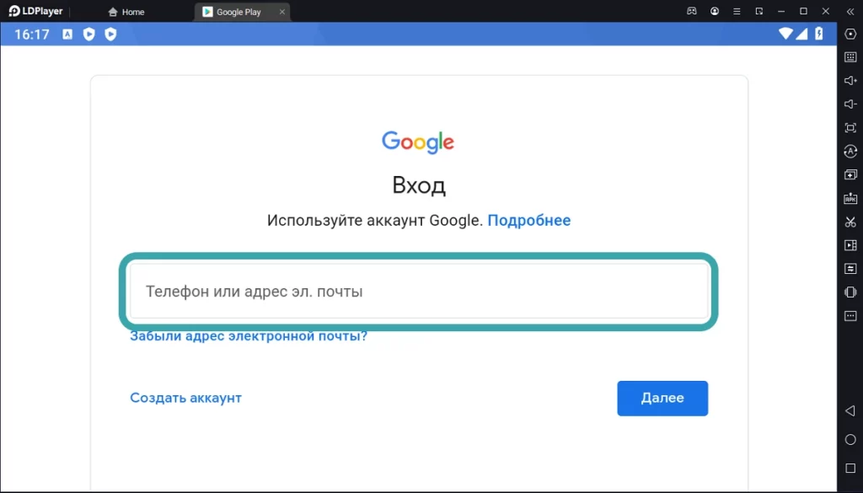The image size is (863, 493).
Task: Open keyboard mapping tool in sidebar
Action: 850,57
